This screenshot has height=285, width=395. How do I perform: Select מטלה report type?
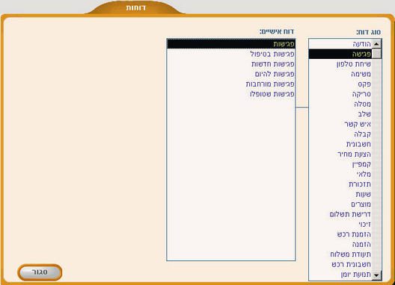pos(340,104)
